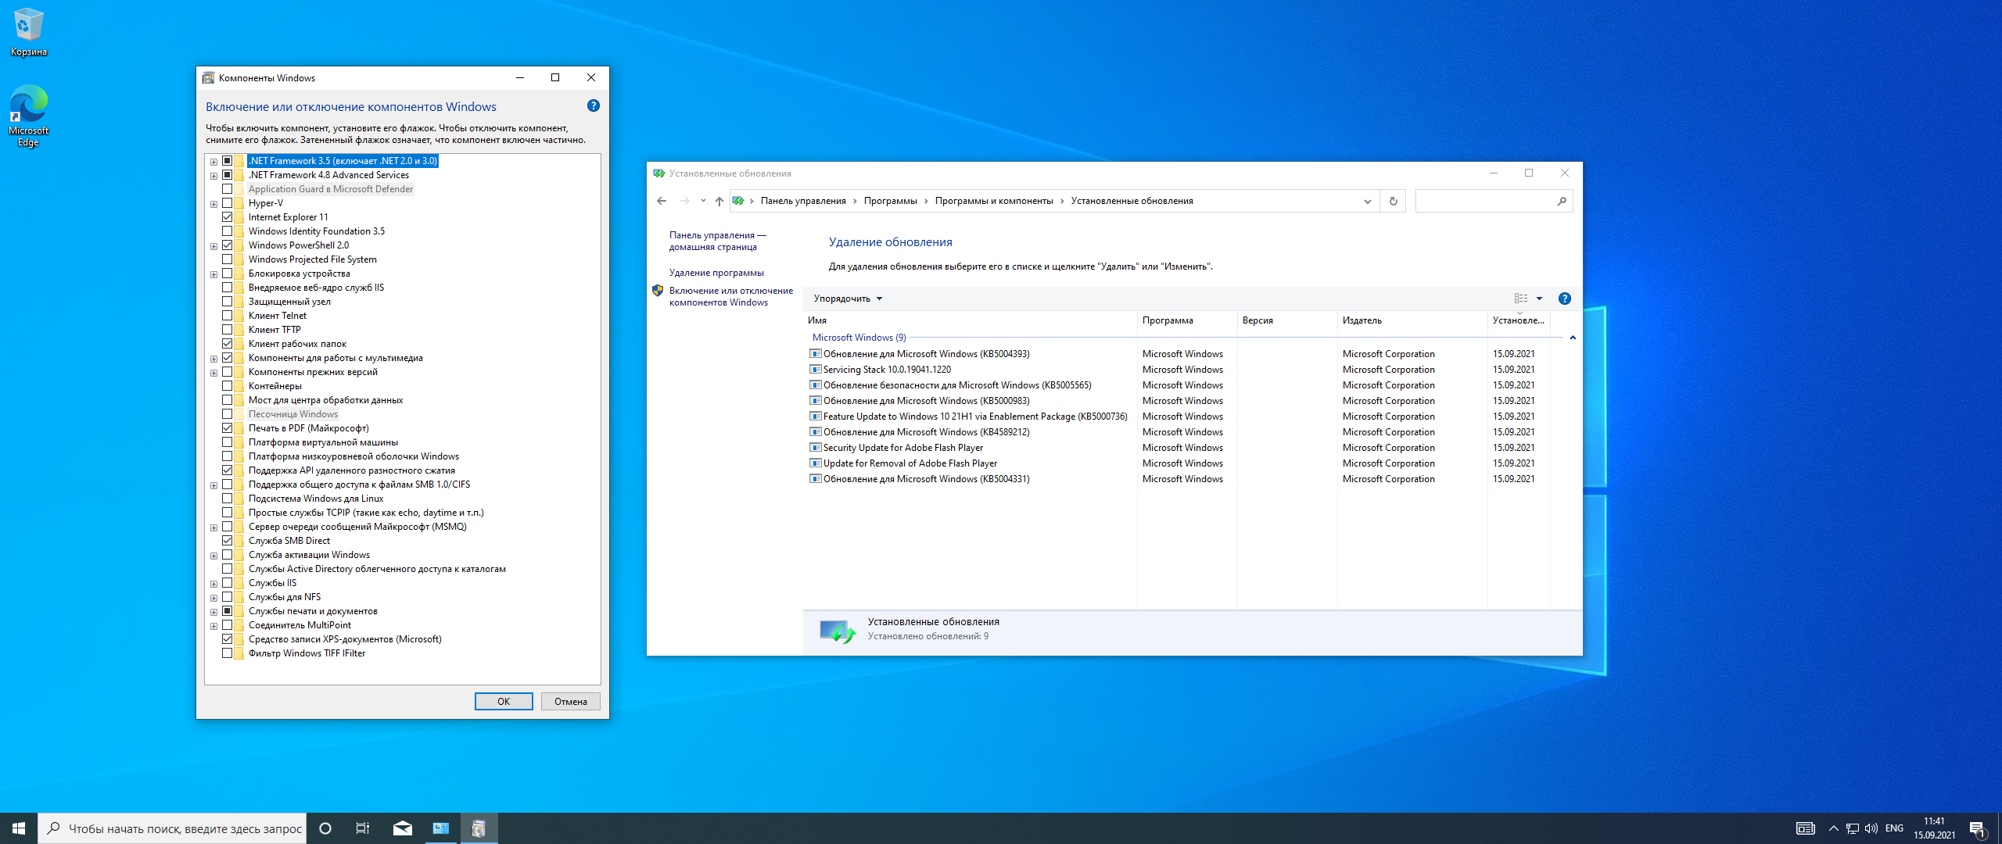Toggle Windows PowerShell 2.0 checkbox

click(227, 245)
